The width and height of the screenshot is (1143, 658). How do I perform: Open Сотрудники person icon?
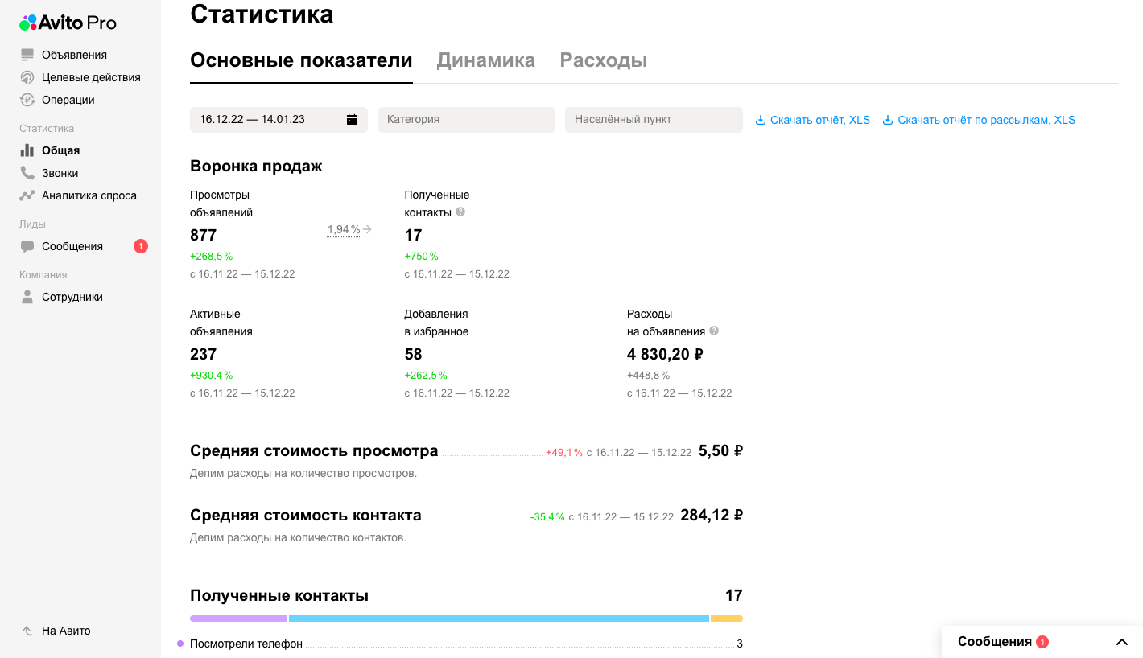[27, 297]
